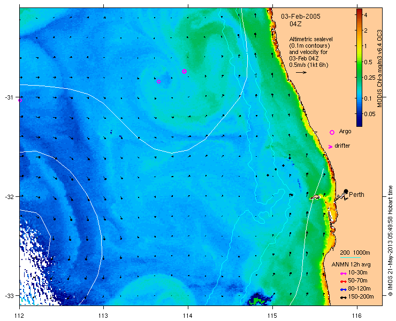Click the color bar value 0.05
This screenshot has width=396, height=321.
[370, 114]
